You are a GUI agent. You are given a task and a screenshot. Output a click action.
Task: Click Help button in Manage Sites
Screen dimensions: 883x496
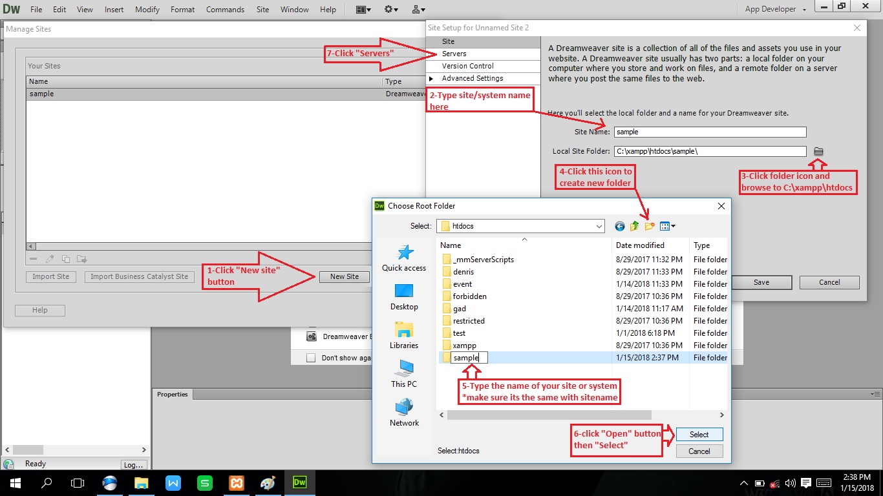tap(40, 310)
